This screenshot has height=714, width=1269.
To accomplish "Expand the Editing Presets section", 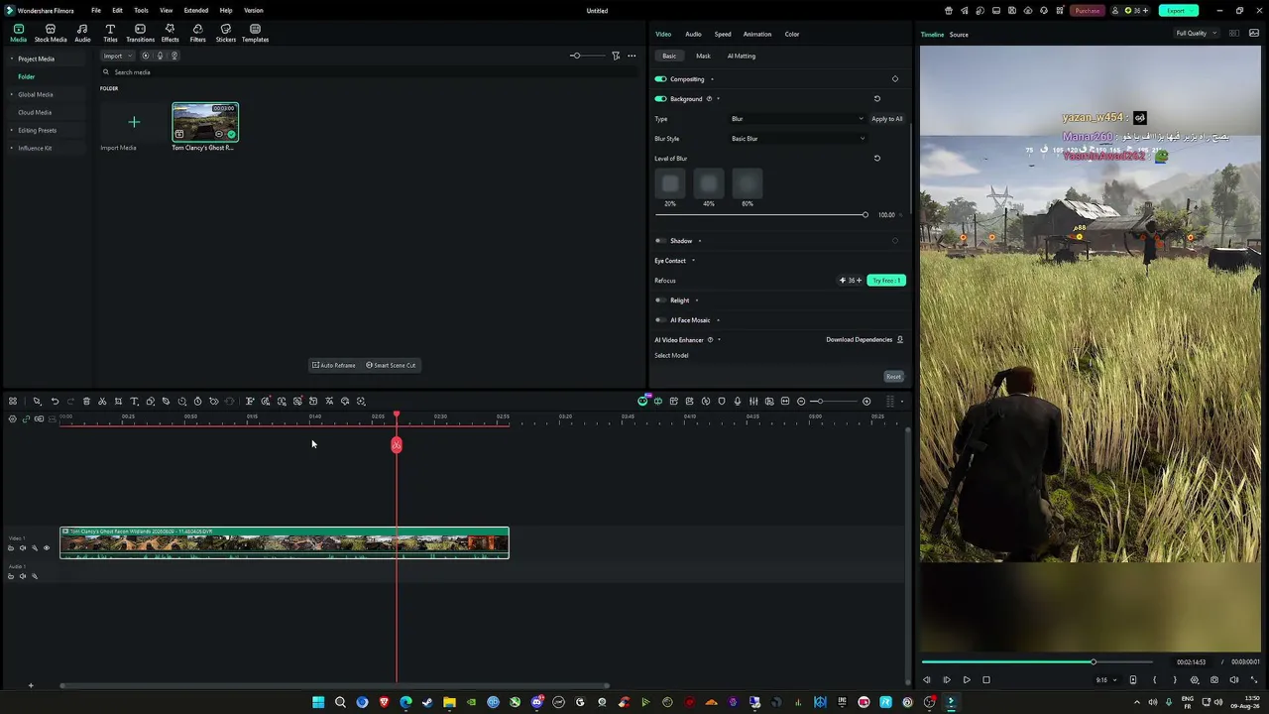I will click(x=12, y=130).
